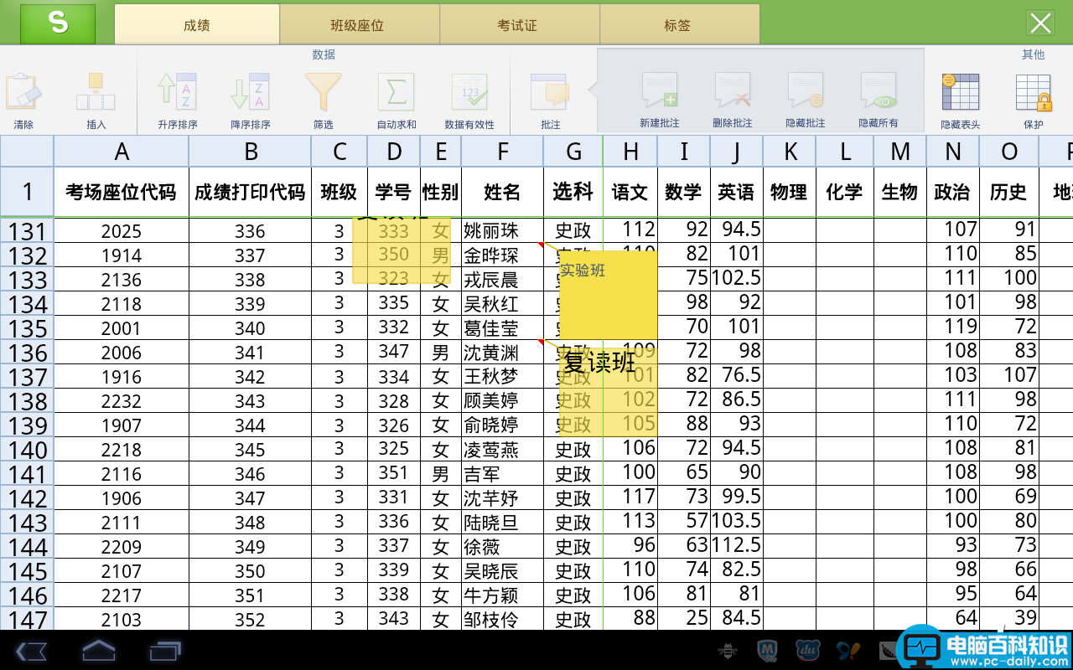Select the name cell 凌莺燕
Image resolution: width=1073 pixels, height=670 pixels.
pos(502,450)
